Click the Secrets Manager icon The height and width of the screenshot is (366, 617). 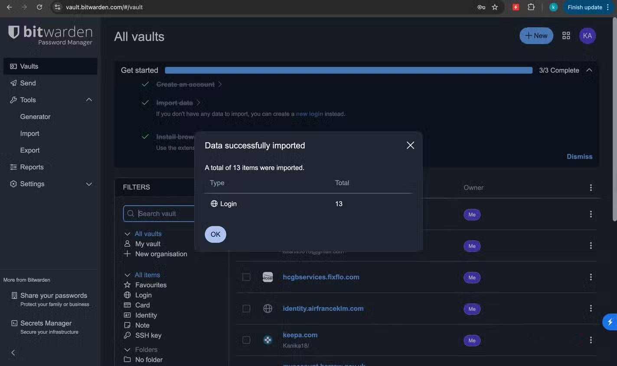pyautogui.click(x=14, y=323)
